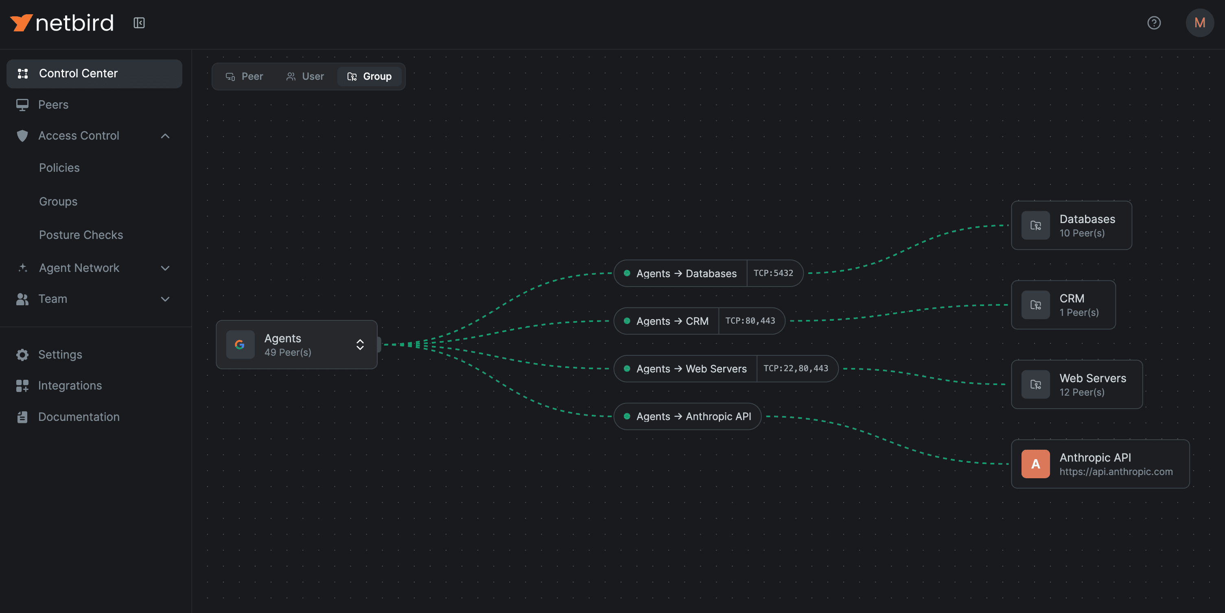Open the help question mark icon
1225x613 pixels.
pyautogui.click(x=1154, y=23)
